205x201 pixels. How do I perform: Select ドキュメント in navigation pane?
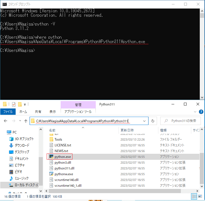(19, 158)
